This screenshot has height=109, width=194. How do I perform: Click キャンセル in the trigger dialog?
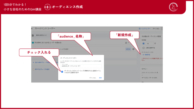93,78
